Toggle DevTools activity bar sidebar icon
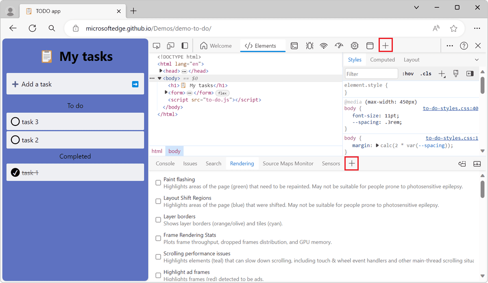 click(185, 46)
